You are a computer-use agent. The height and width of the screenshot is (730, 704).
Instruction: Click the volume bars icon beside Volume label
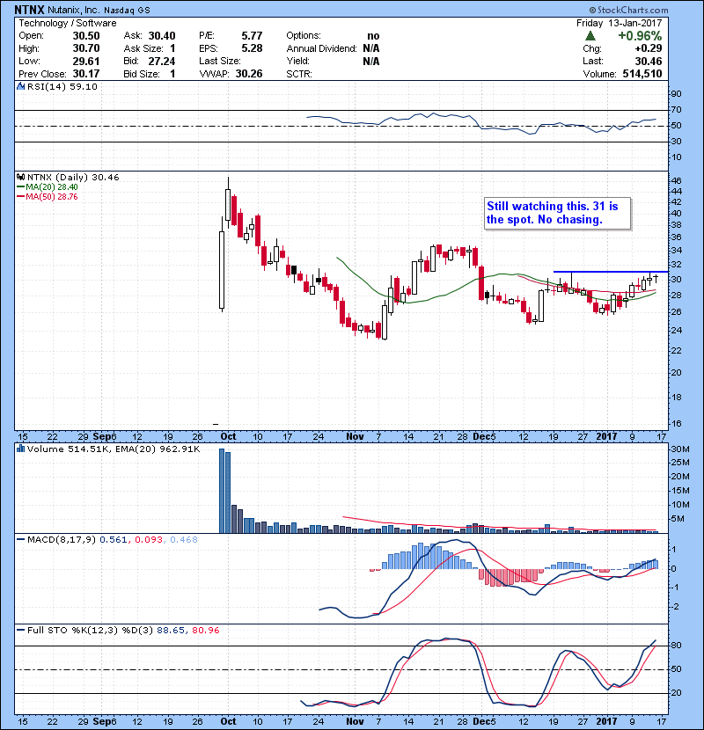20,449
